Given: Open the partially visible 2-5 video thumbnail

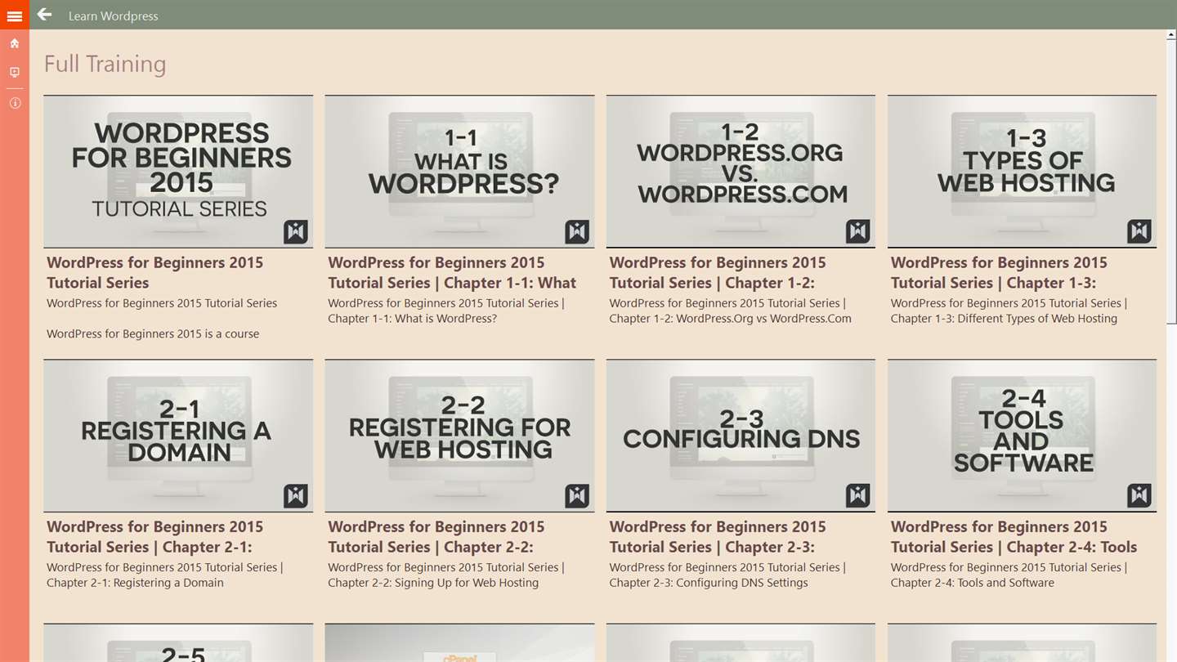Looking at the screenshot, I should pos(178,643).
